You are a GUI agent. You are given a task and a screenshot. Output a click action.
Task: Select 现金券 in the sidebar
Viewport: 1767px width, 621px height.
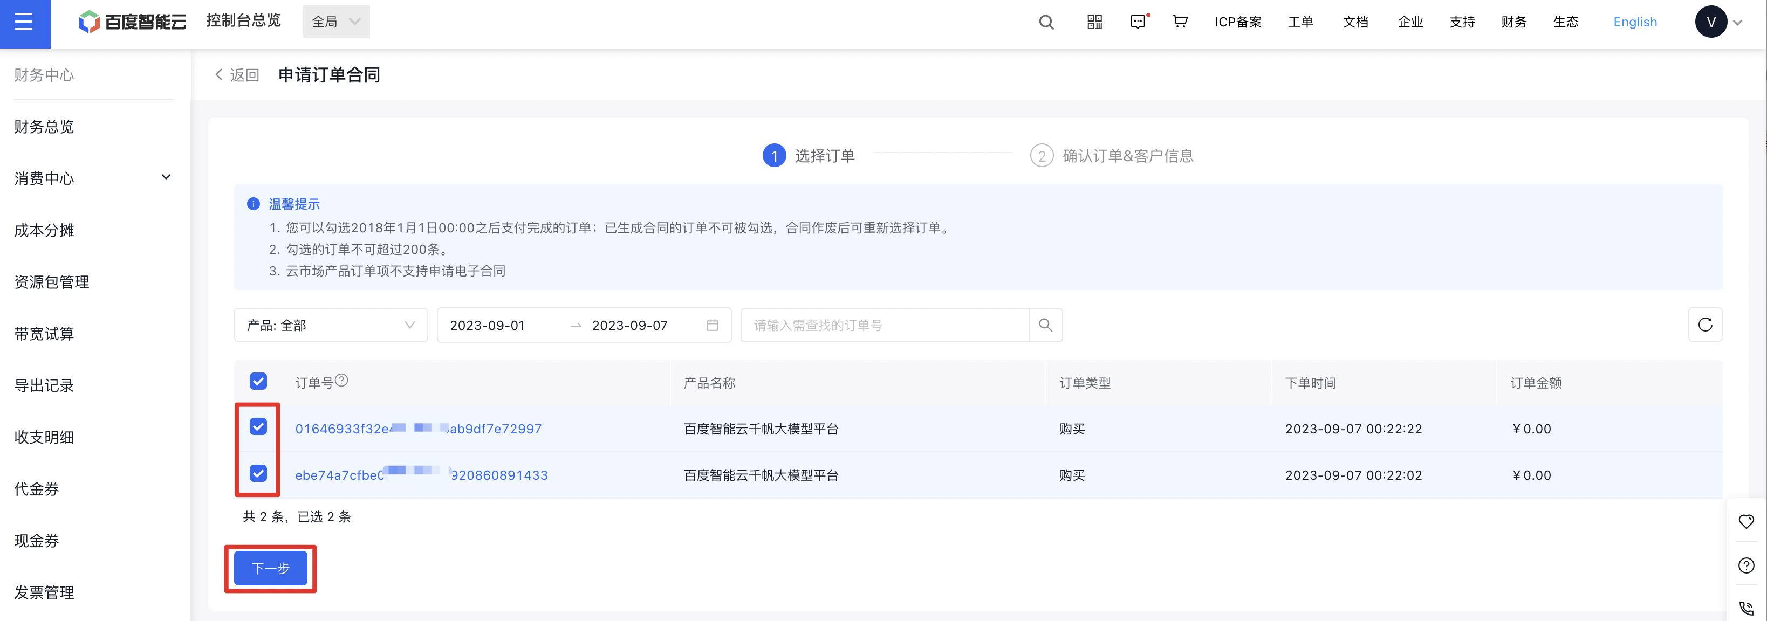pyautogui.click(x=36, y=541)
